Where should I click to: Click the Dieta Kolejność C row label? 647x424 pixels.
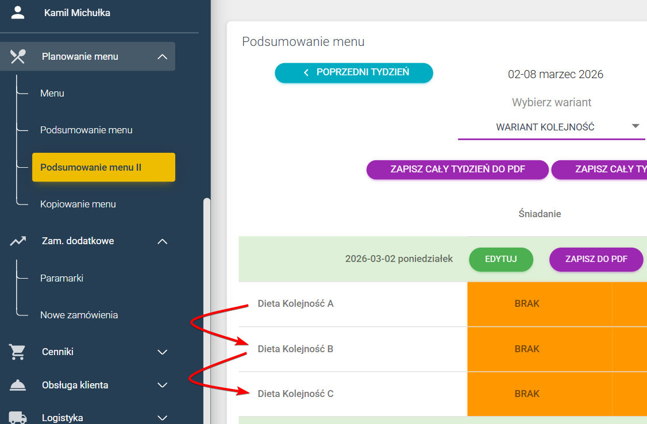[x=295, y=394]
